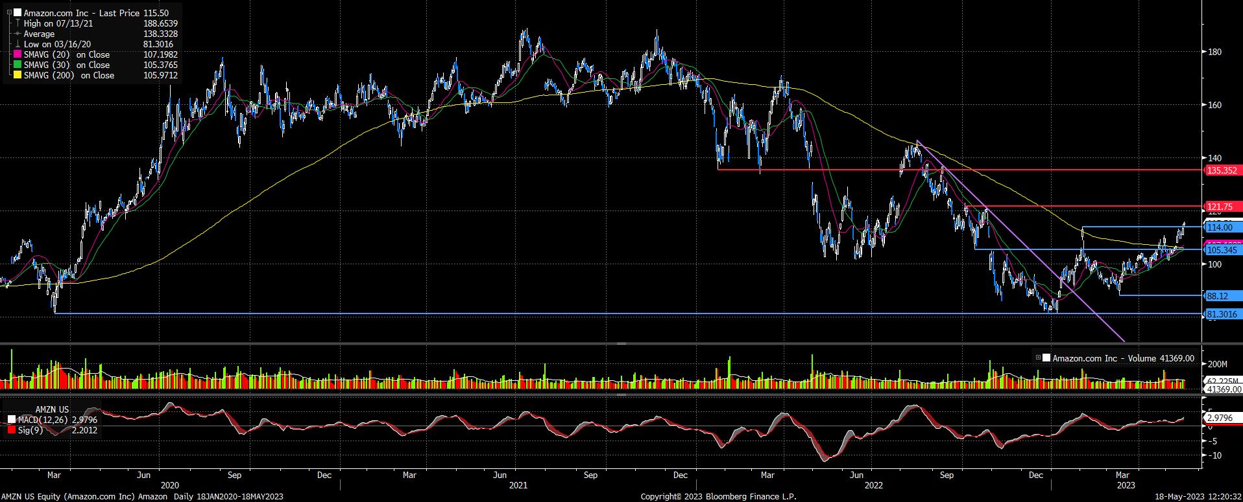This screenshot has height=502, width=1243.
Task: Select the purple descending trendline
Action: pos(1021,241)
